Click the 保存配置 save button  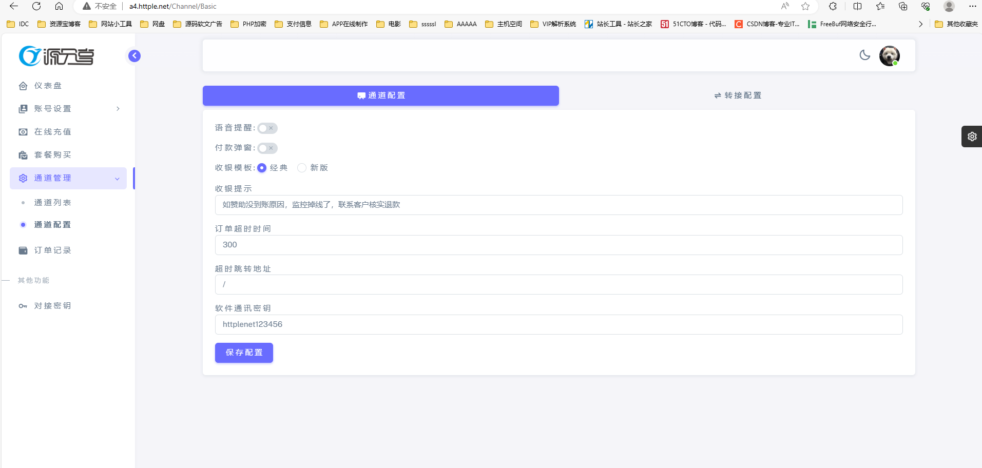(244, 353)
